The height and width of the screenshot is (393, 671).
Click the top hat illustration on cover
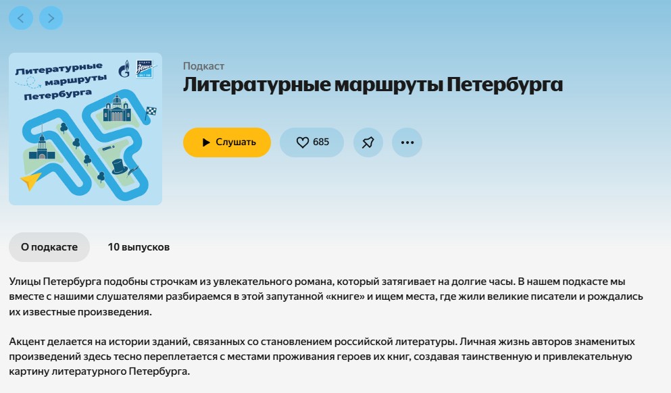click(x=119, y=165)
